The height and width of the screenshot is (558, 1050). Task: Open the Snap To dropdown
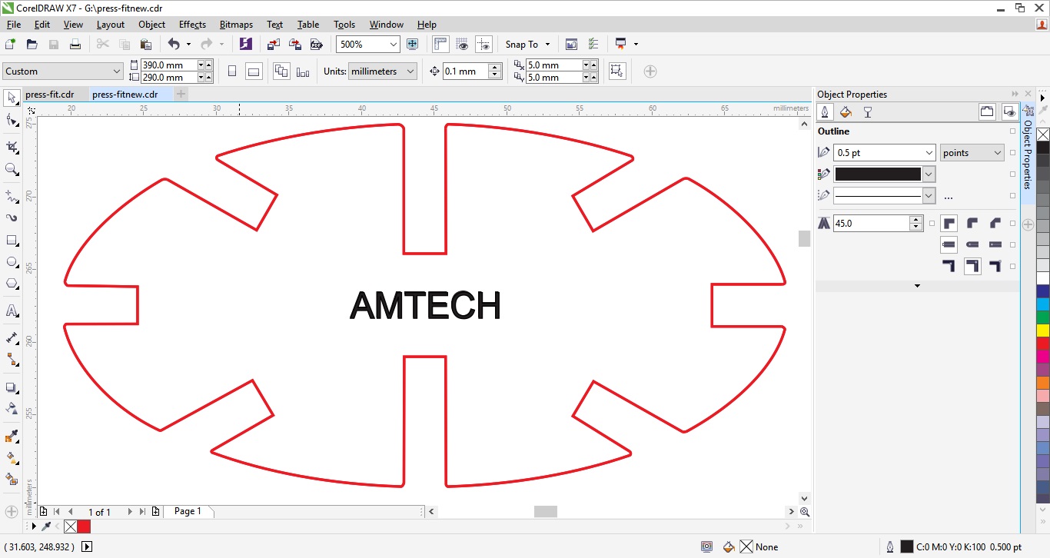point(527,45)
